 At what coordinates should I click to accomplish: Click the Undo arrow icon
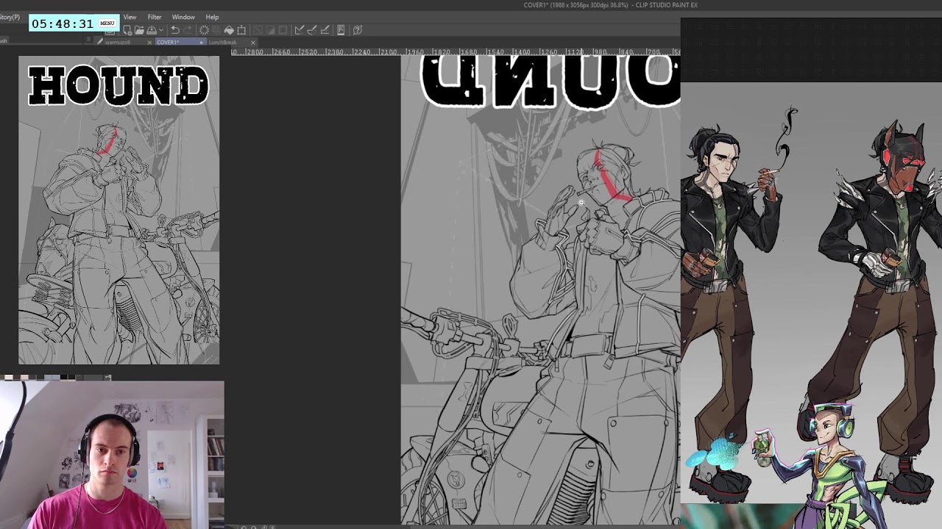click(175, 30)
